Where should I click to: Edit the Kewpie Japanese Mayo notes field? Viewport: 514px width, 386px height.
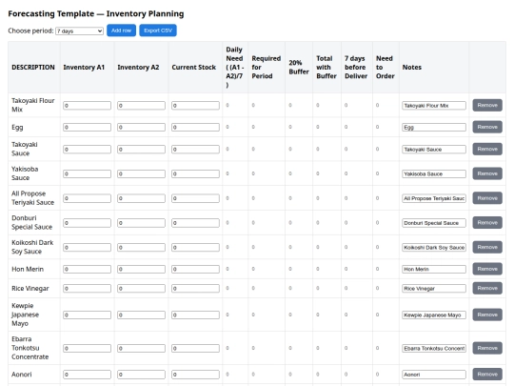pyautogui.click(x=434, y=315)
